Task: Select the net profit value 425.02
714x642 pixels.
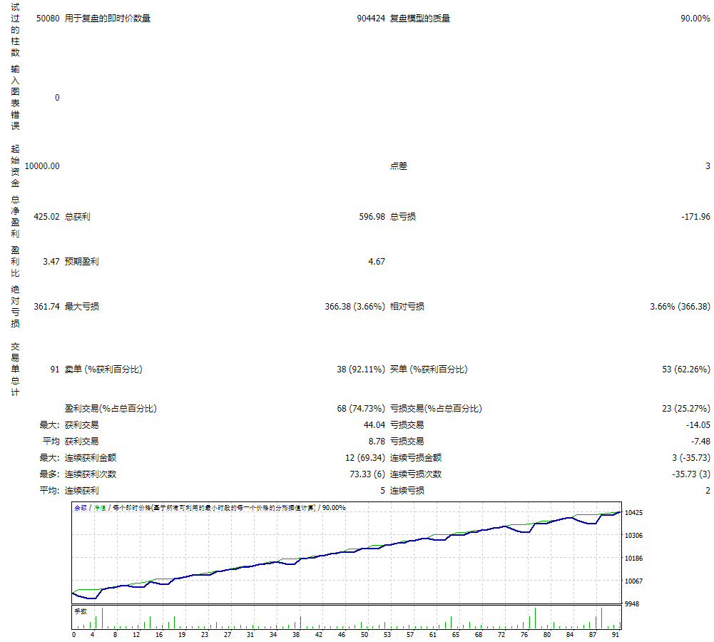Action: coord(46,216)
